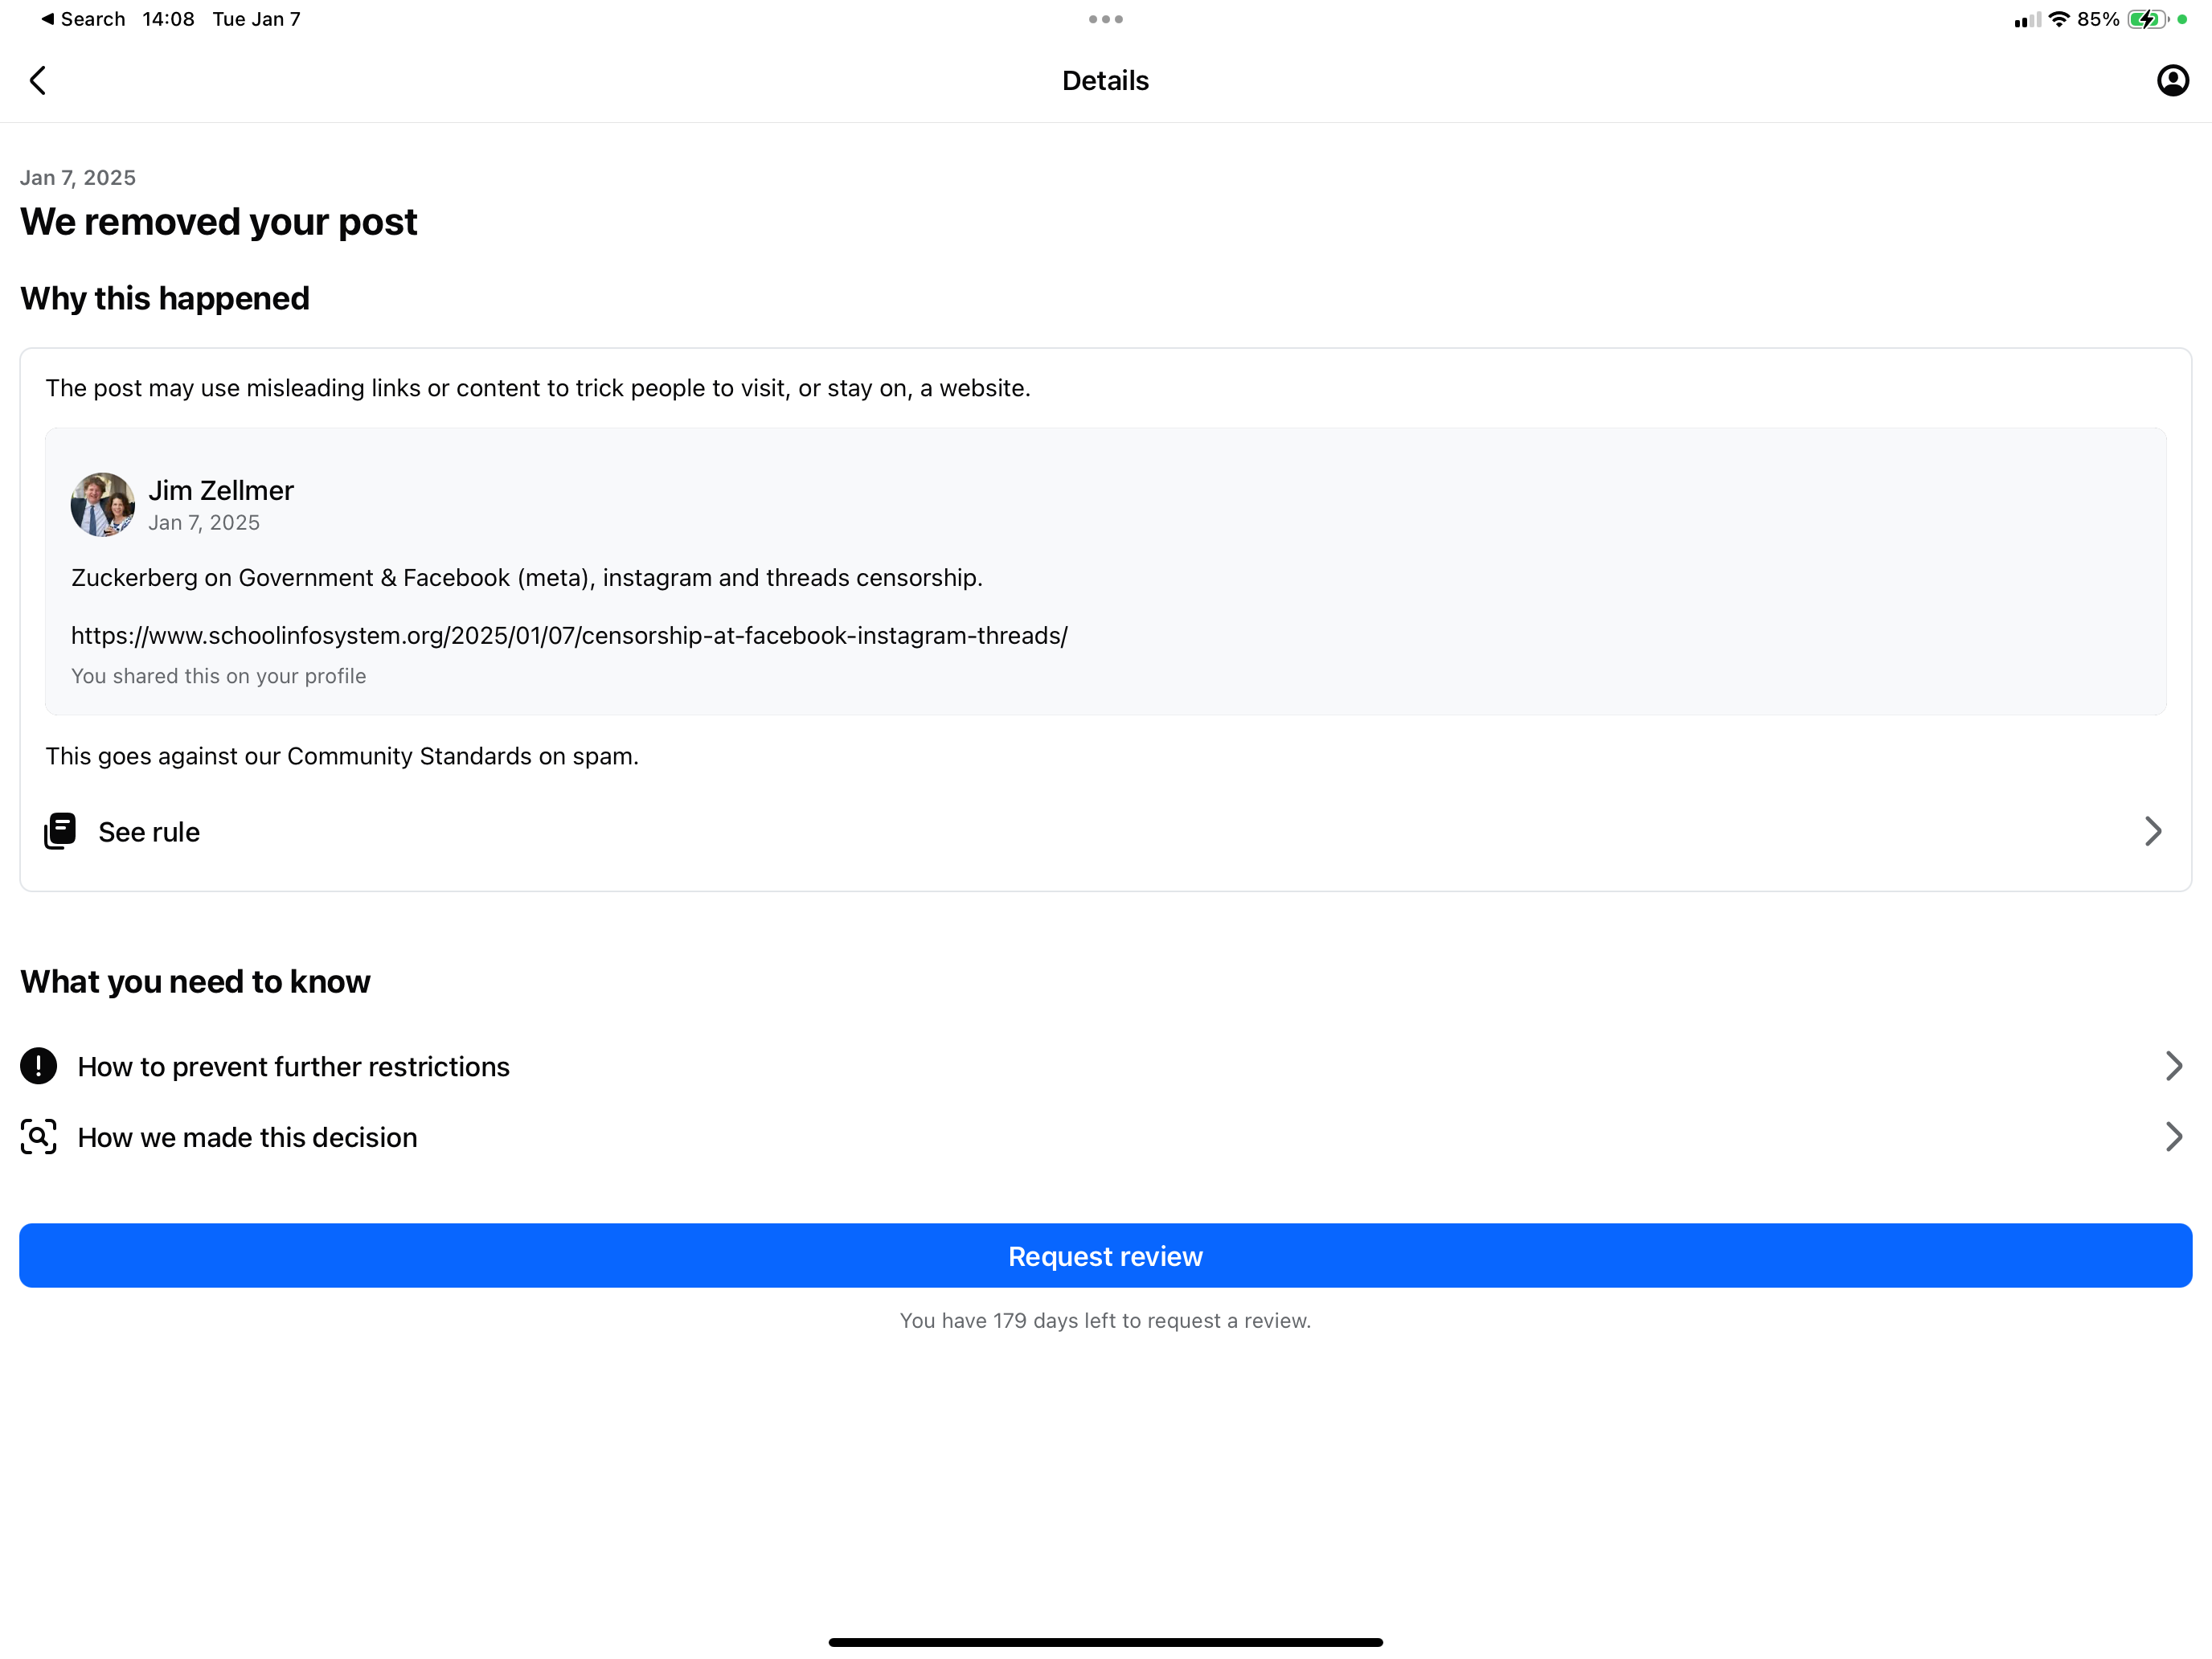Screen dimensions: 2212x1659
Task: Open the profile account icon
Action: [2172, 80]
